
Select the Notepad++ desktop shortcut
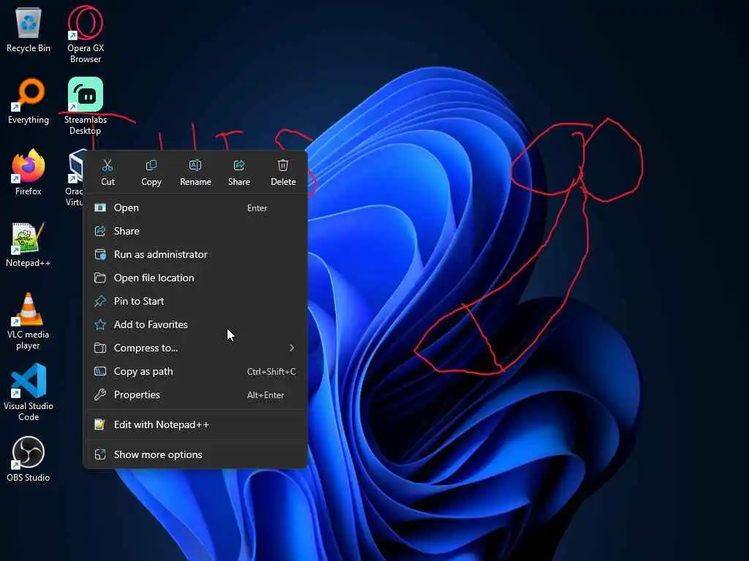tap(29, 244)
